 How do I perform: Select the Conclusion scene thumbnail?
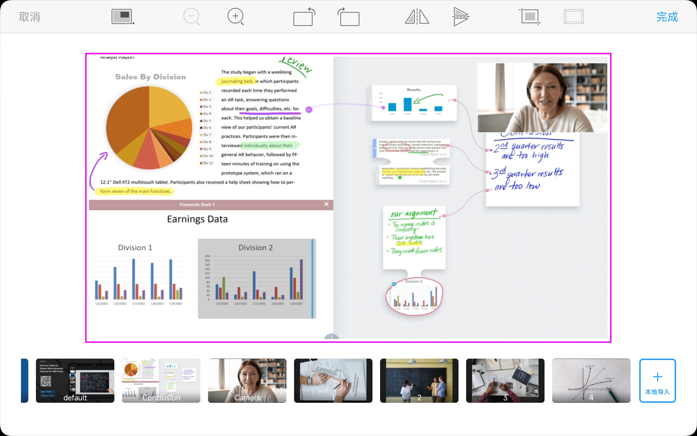(x=161, y=381)
